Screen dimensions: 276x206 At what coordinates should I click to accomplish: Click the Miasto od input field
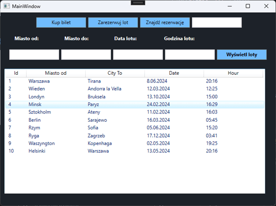coord(34,55)
